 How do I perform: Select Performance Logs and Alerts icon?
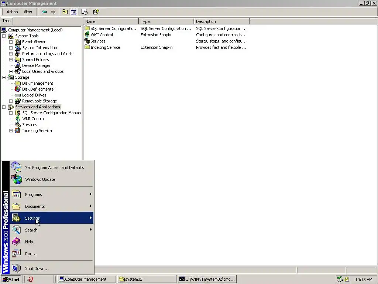(18, 54)
